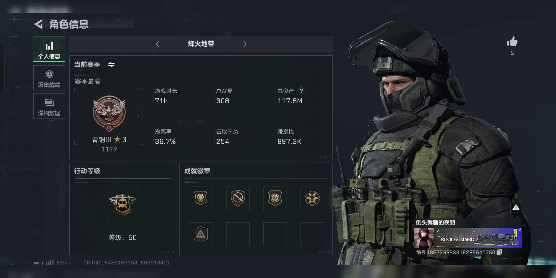The height and width of the screenshot is (278, 556).
Task: Open the 详细数据 tab
Action: pos(49,106)
